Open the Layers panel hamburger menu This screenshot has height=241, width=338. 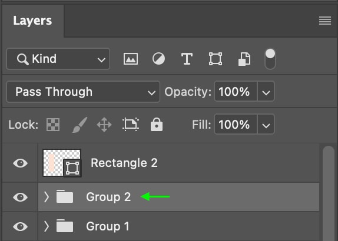[x=325, y=21]
